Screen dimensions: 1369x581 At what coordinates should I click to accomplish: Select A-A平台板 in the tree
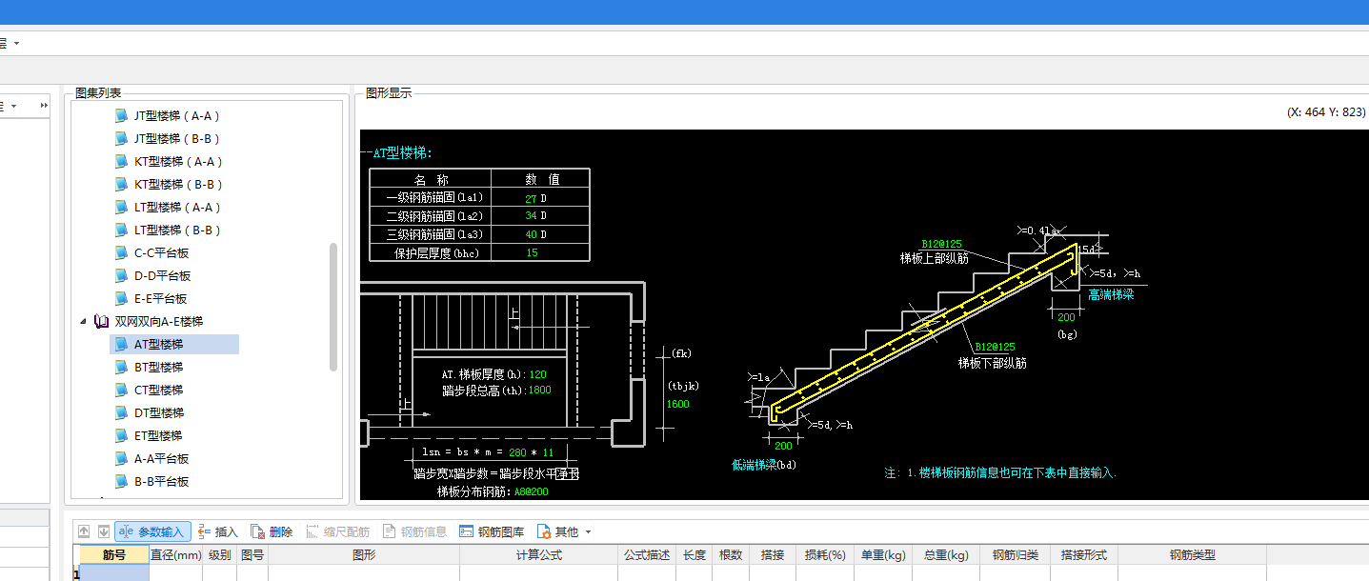[x=162, y=459]
